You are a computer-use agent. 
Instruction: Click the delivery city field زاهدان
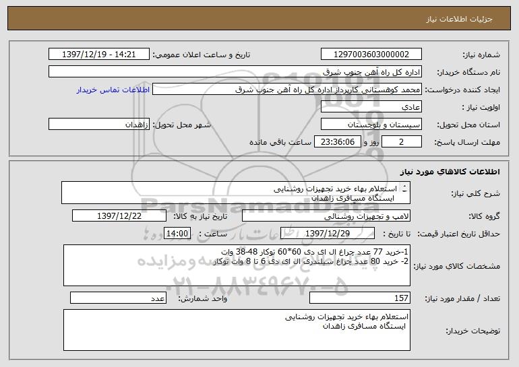coord(99,125)
